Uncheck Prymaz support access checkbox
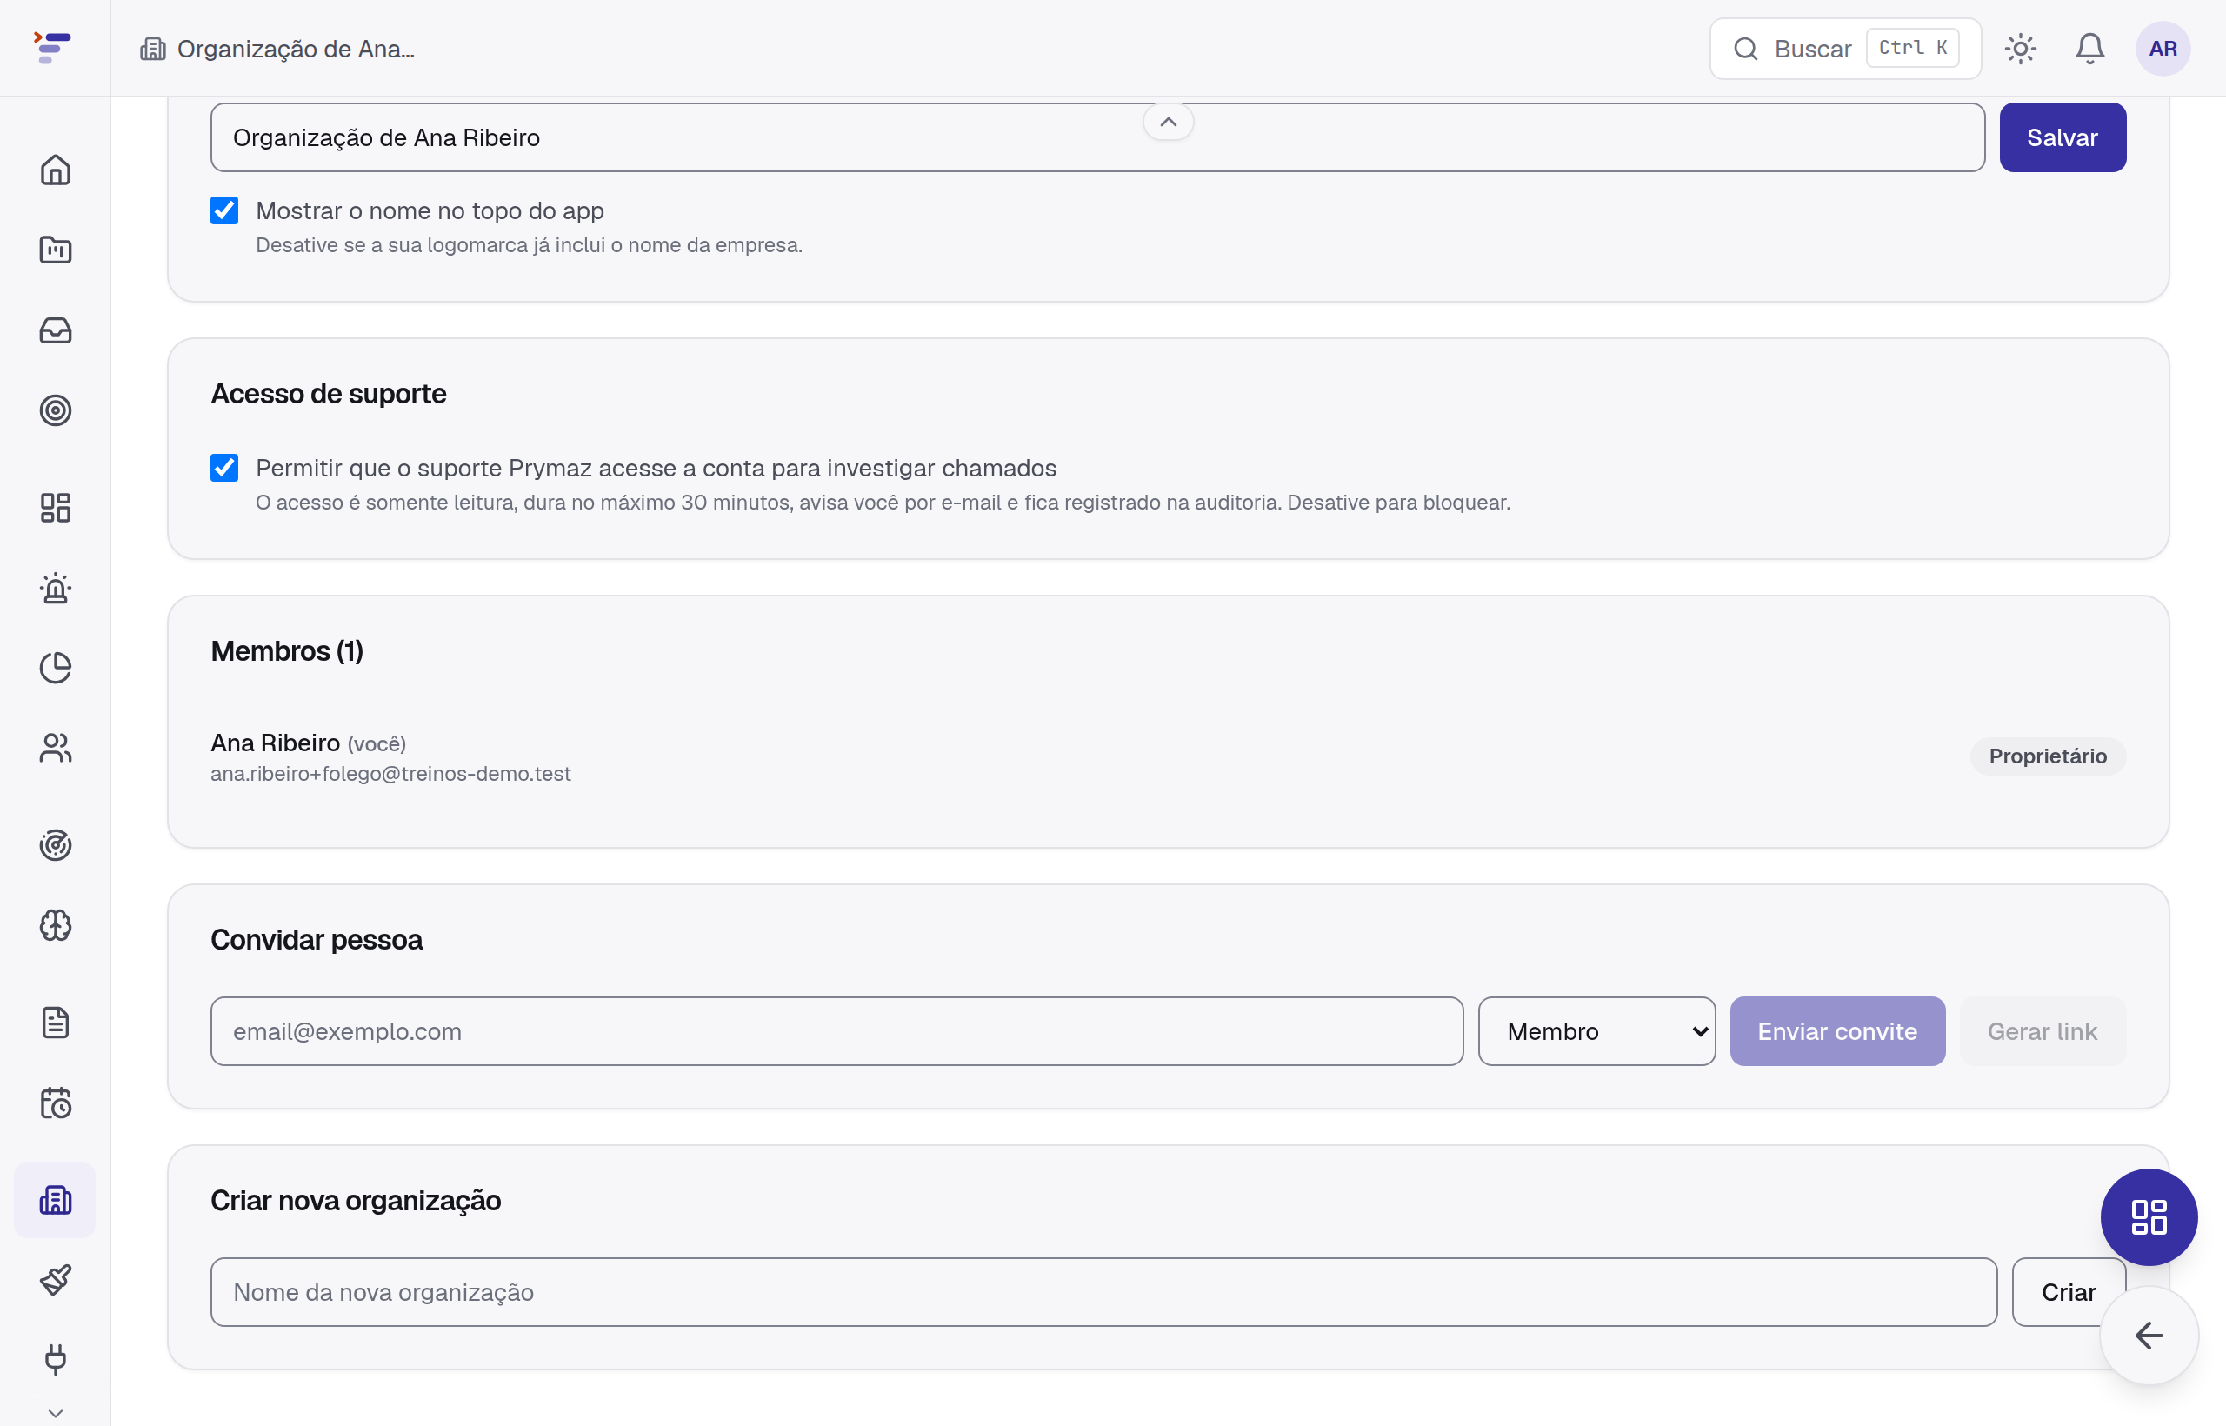Viewport: 2226px width, 1426px height. (224, 468)
